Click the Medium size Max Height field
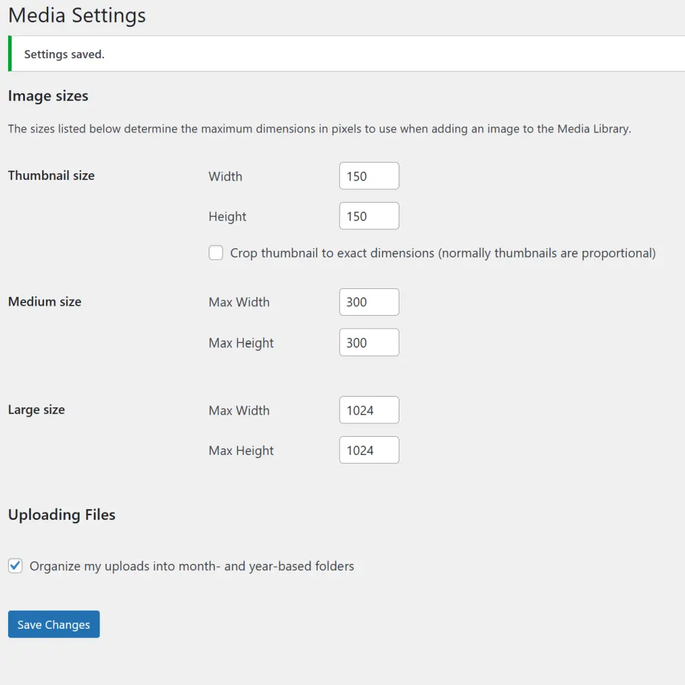The width and height of the screenshot is (685, 685). (369, 342)
